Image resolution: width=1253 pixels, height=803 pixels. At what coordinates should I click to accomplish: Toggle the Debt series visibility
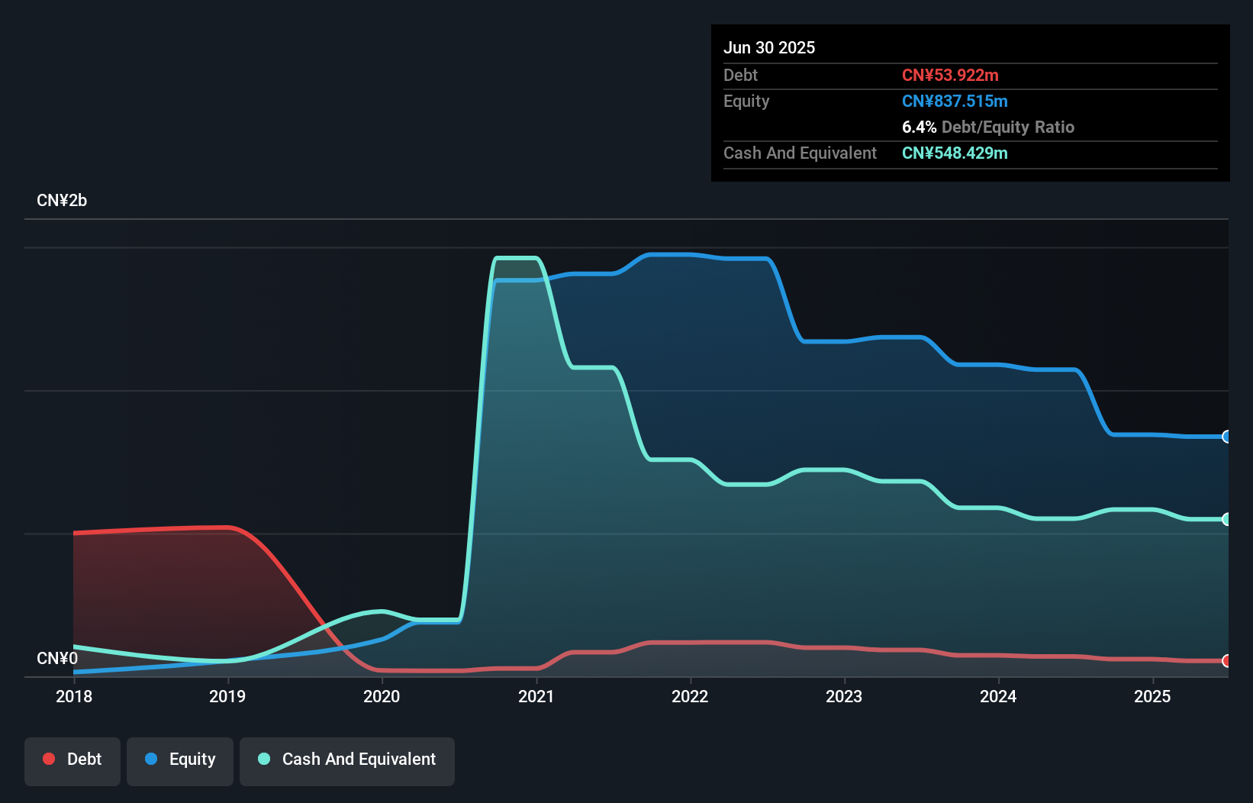click(72, 760)
